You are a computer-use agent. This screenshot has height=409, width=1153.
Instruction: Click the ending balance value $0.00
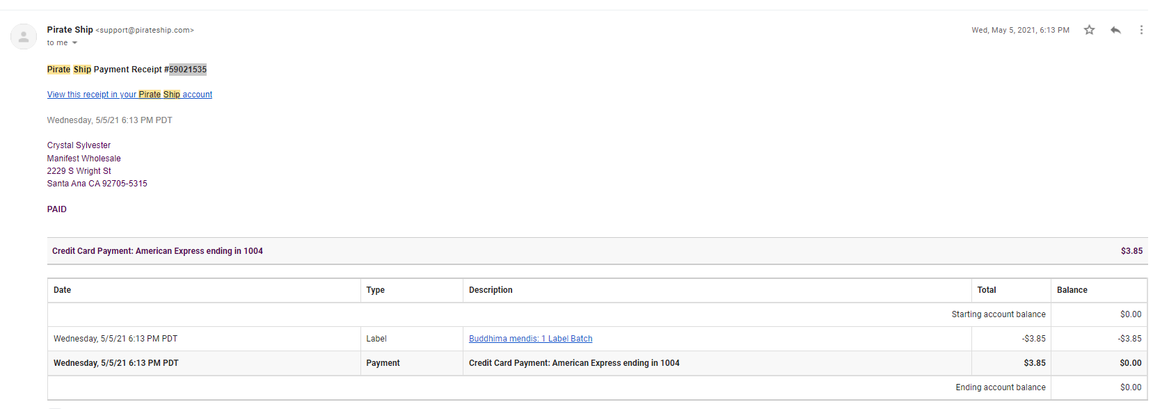[x=1131, y=387]
